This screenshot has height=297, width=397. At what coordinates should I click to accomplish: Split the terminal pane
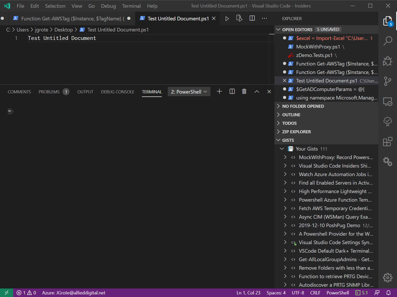pos(232,92)
